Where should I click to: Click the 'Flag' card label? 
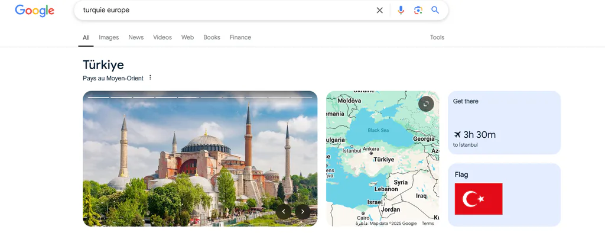[x=461, y=174]
